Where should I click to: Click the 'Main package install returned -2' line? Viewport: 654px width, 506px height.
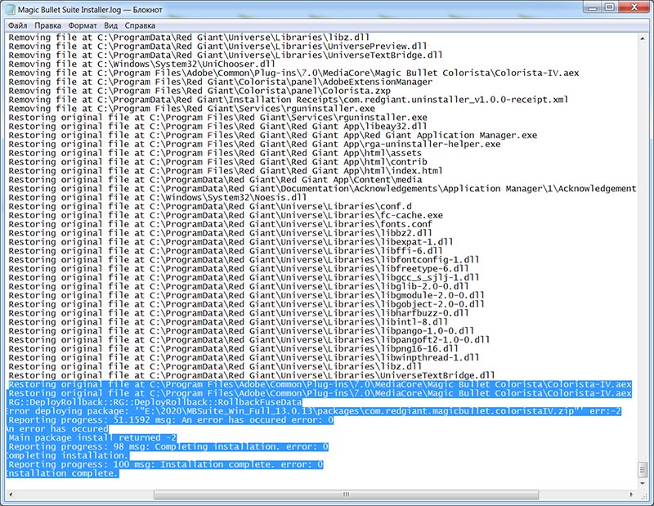coord(92,438)
